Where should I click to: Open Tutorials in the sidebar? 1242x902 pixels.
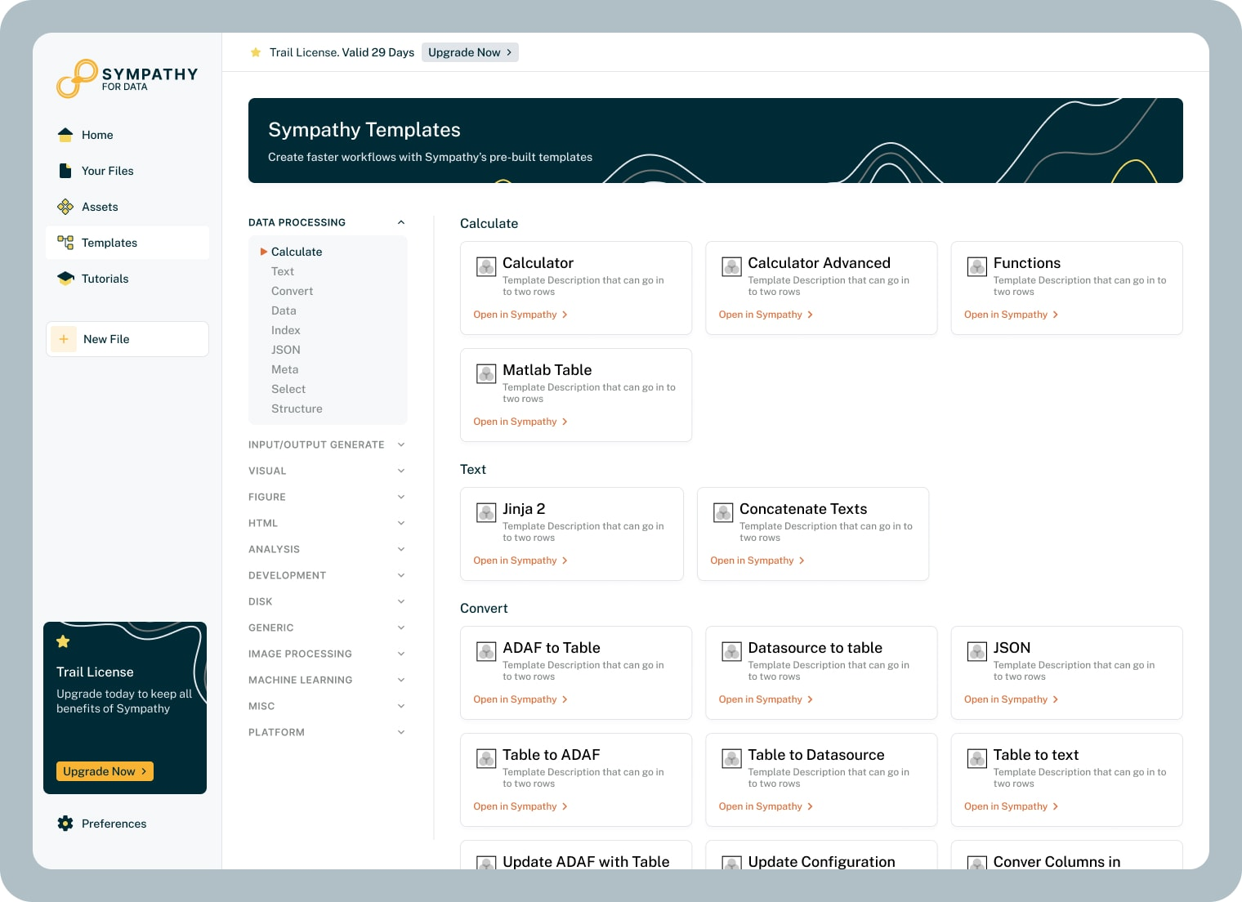coord(127,279)
